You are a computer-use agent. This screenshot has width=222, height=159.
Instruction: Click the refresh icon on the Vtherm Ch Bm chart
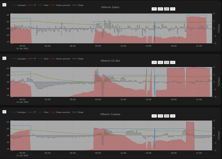pos(5,58)
